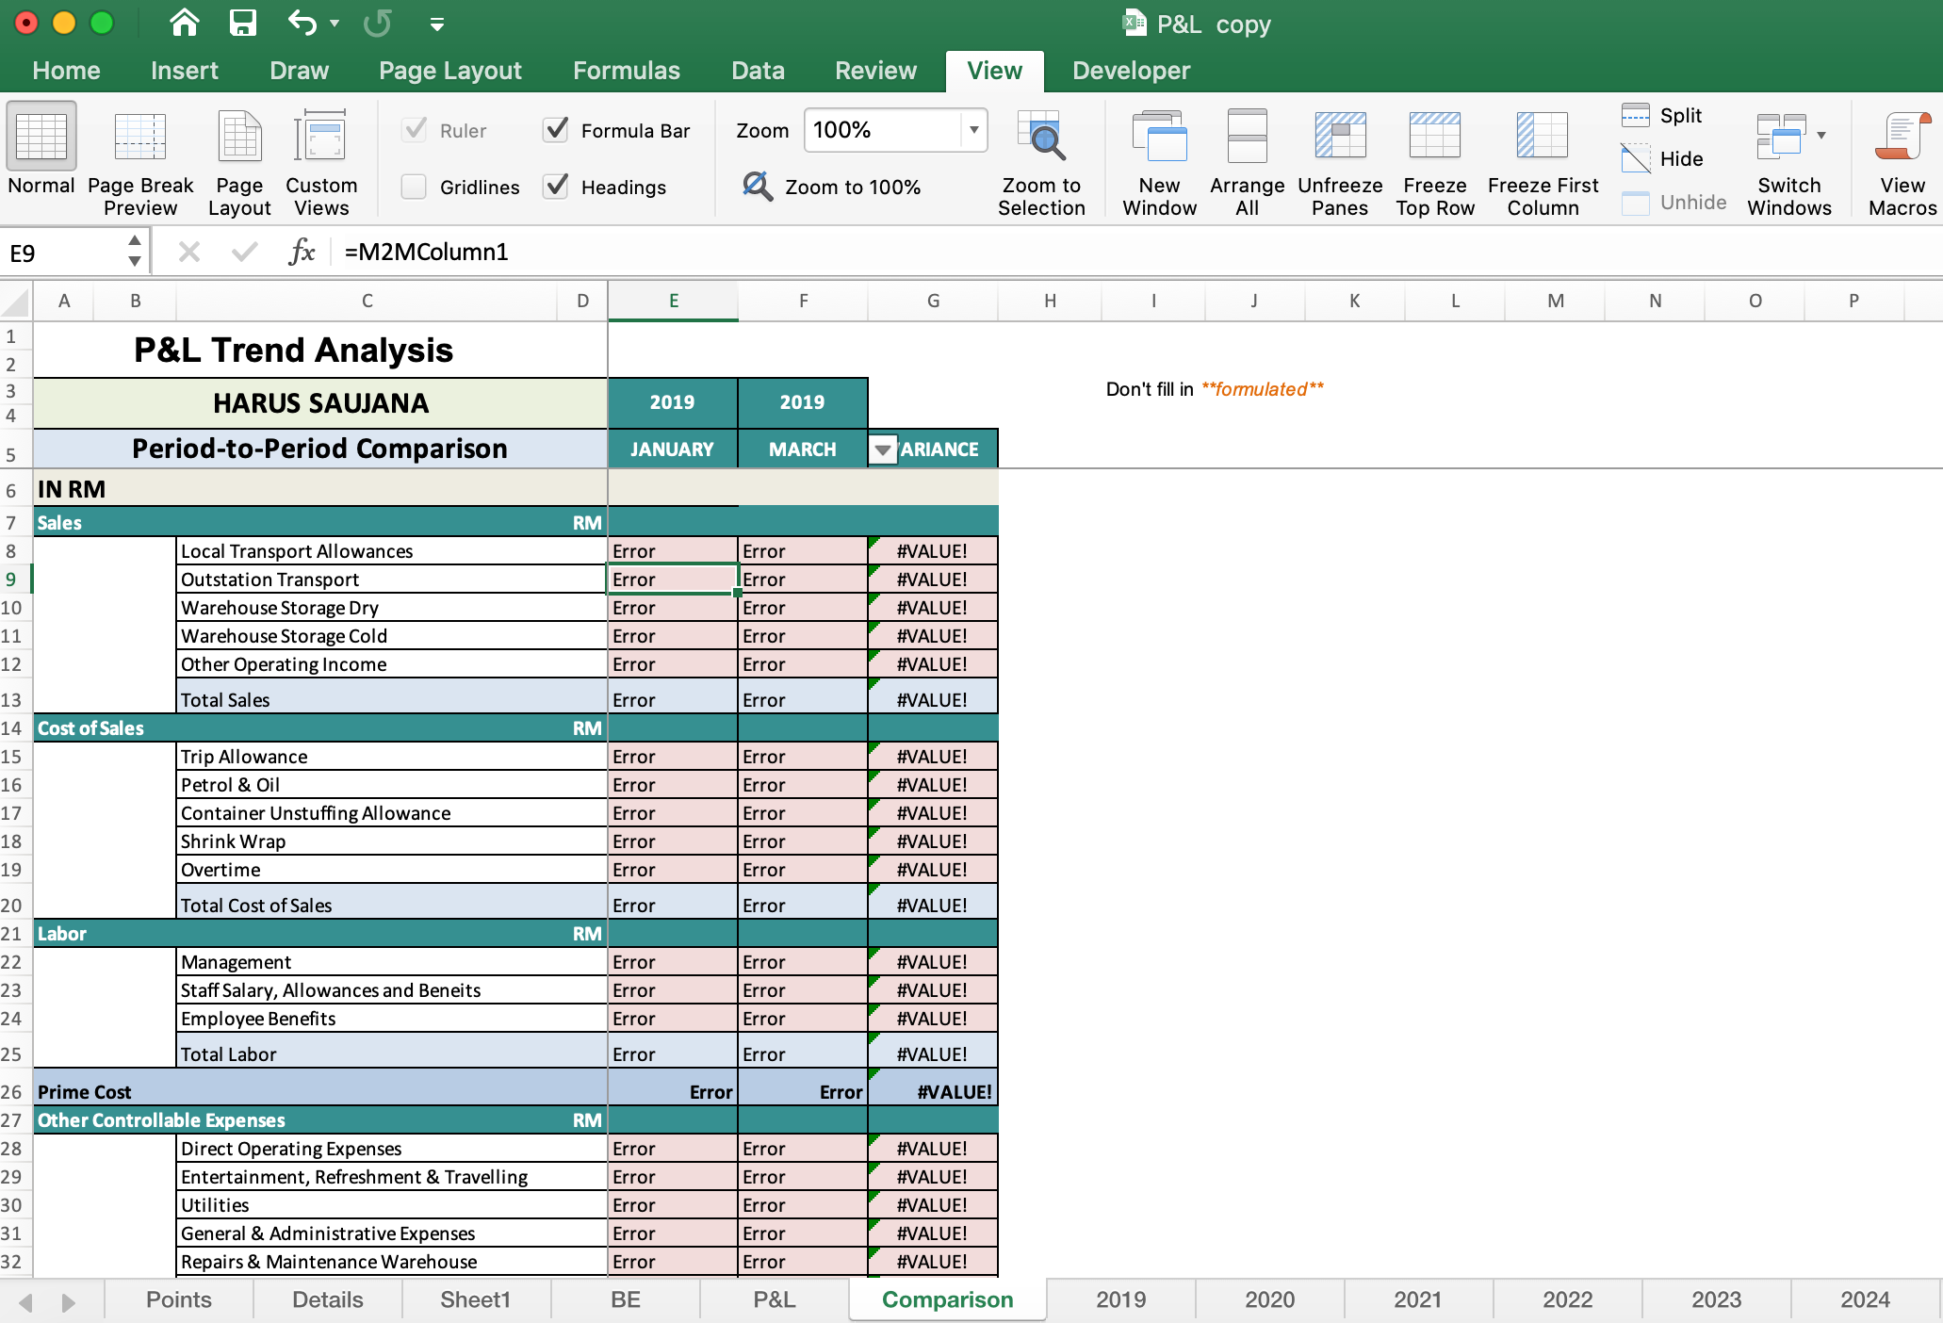The image size is (1943, 1323).
Task: Enable the Gridlines checkbox
Action: [x=414, y=187]
